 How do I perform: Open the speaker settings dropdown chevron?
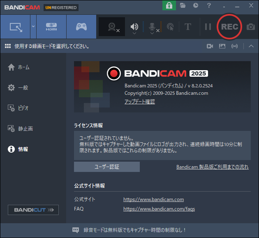[x=134, y=33]
